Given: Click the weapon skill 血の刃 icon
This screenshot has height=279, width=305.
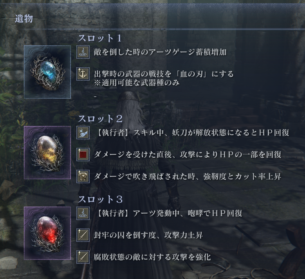Looking at the screenshot, I should [83, 74].
